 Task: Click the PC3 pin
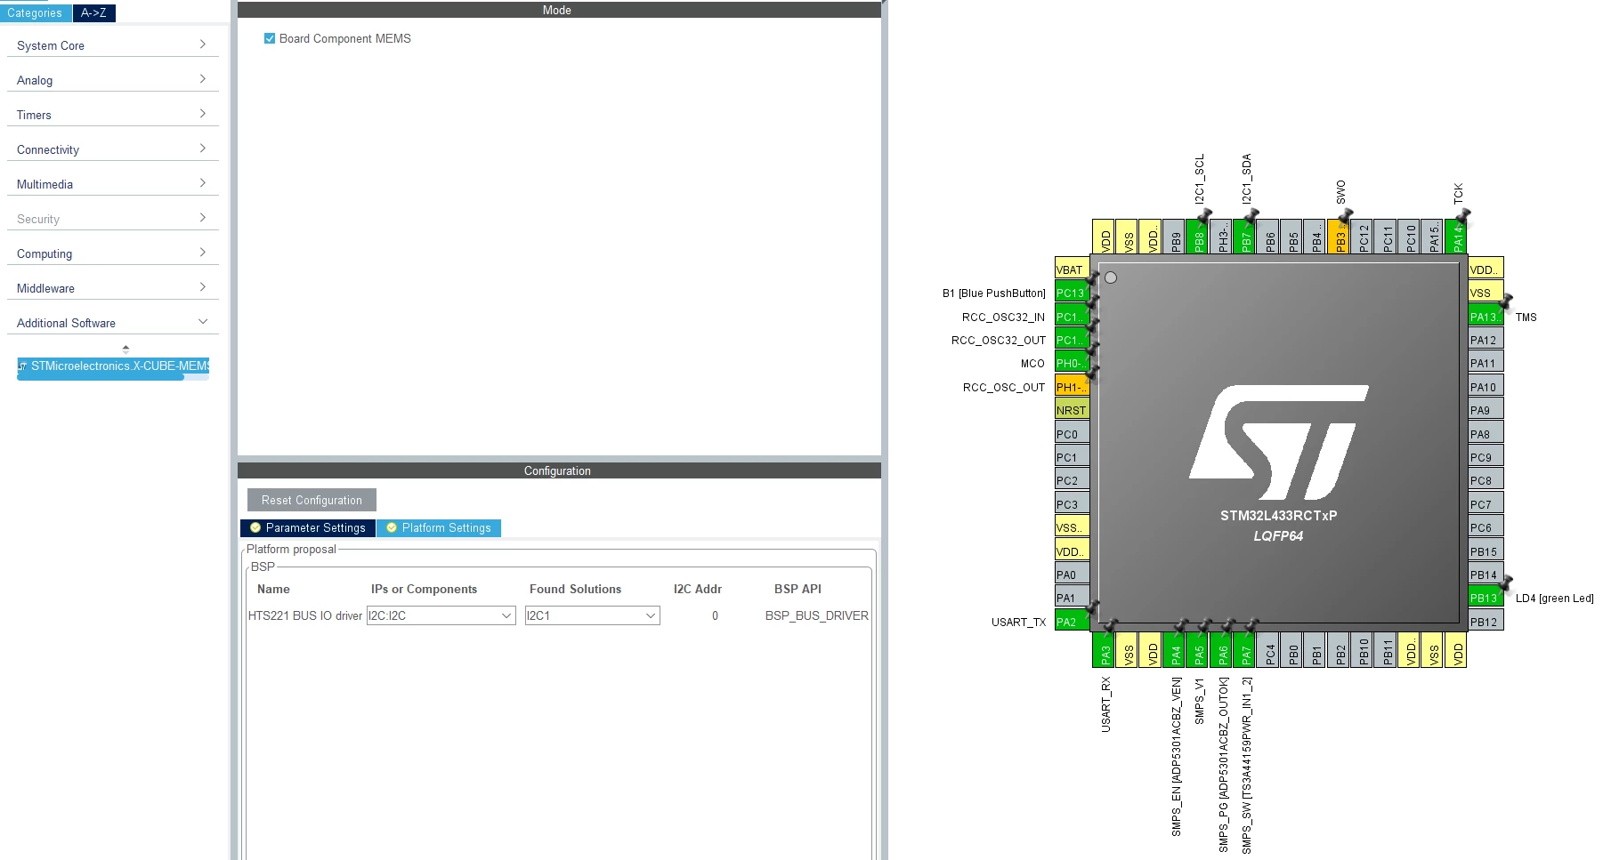(x=1072, y=504)
